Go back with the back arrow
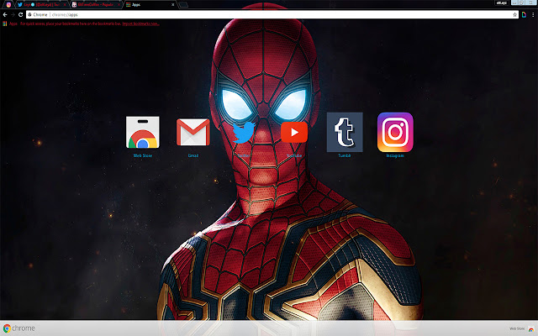Image resolution: width=538 pixels, height=336 pixels. tap(6, 14)
